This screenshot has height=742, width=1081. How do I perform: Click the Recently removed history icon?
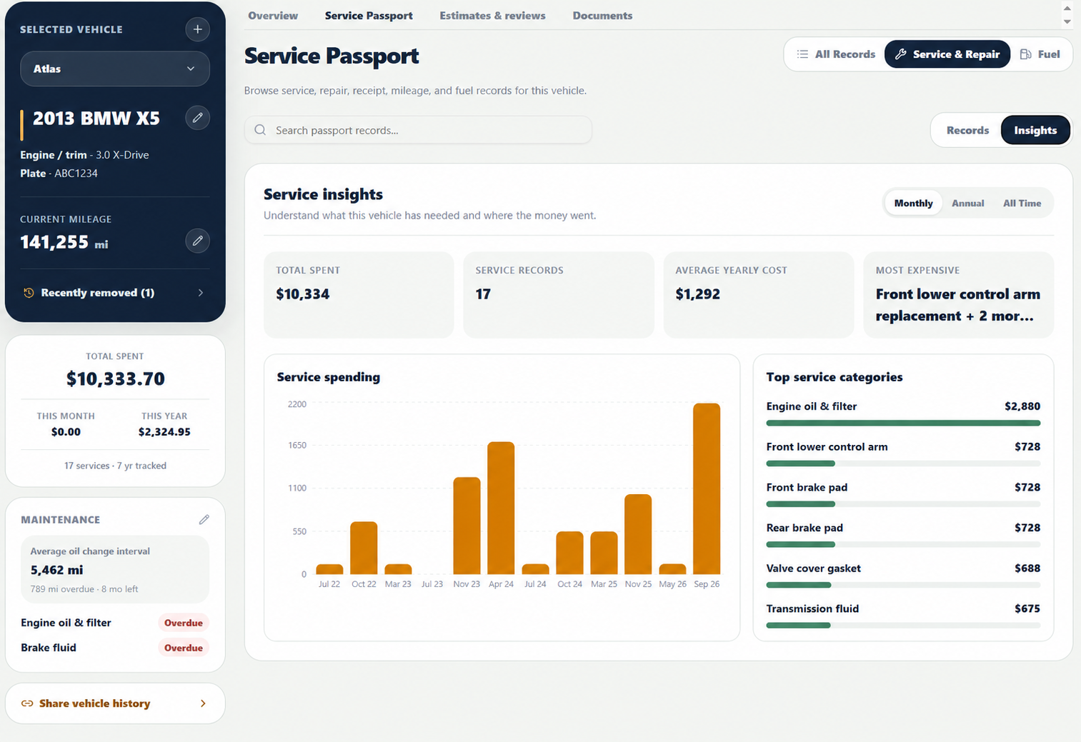coord(29,293)
